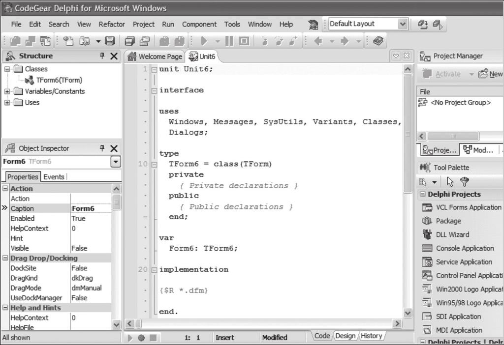This screenshot has width=504, height=345.
Task: Click the Caption property value field
Action: [91, 208]
